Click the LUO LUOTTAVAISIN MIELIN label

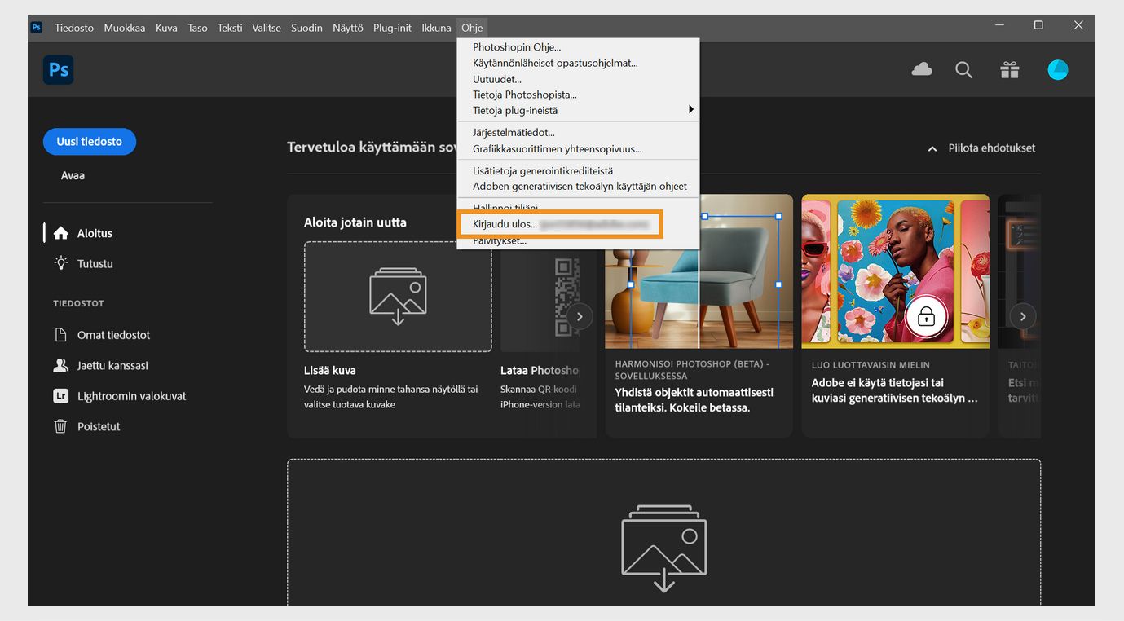coord(871,365)
